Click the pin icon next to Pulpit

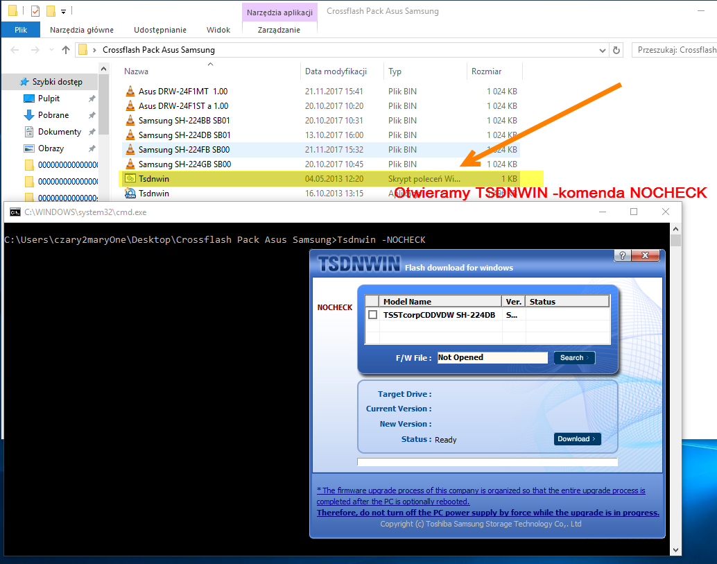(92, 99)
